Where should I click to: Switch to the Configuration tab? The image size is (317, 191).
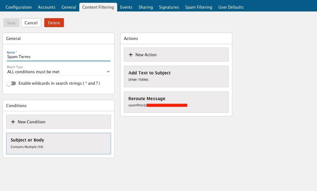pyautogui.click(x=18, y=7)
